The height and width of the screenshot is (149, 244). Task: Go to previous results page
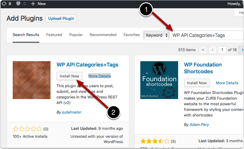[x=212, y=50]
